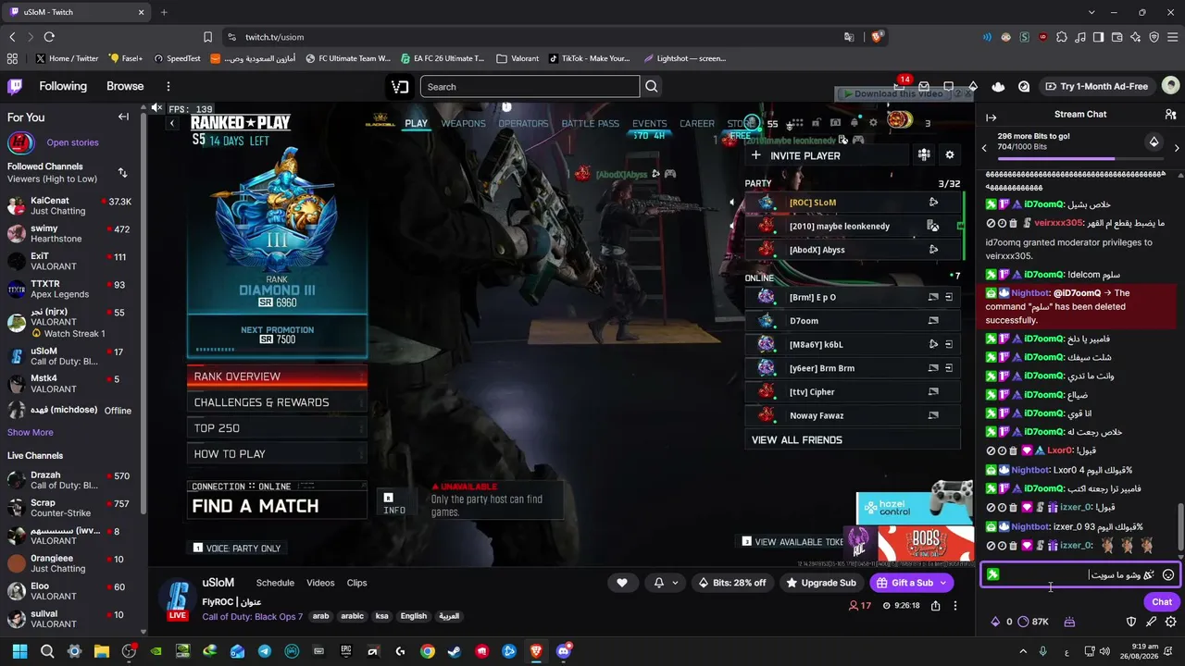
Task: Open the Call of Duty: Black Ops 7 link
Action: pos(253,617)
